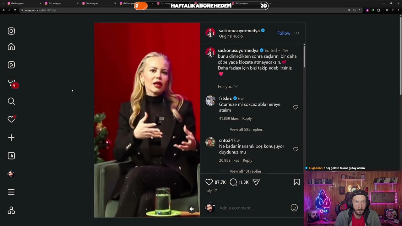Open the Dashboard chart icon in sidebar
402x226 pixels.
pyautogui.click(x=11, y=156)
